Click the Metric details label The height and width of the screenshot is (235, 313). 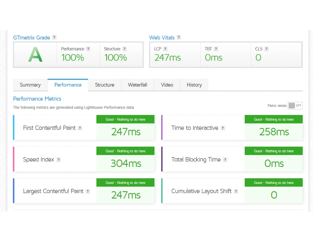point(277,106)
